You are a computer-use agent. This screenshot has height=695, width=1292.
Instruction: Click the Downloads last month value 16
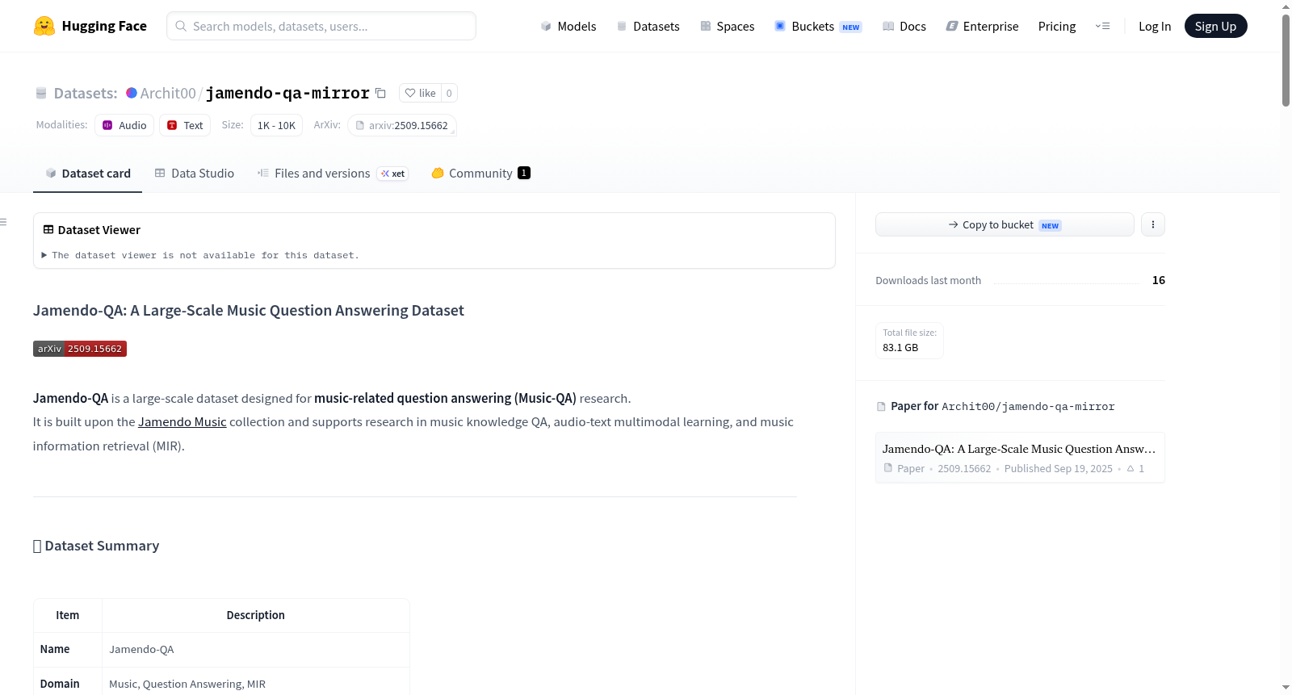pyautogui.click(x=1159, y=280)
